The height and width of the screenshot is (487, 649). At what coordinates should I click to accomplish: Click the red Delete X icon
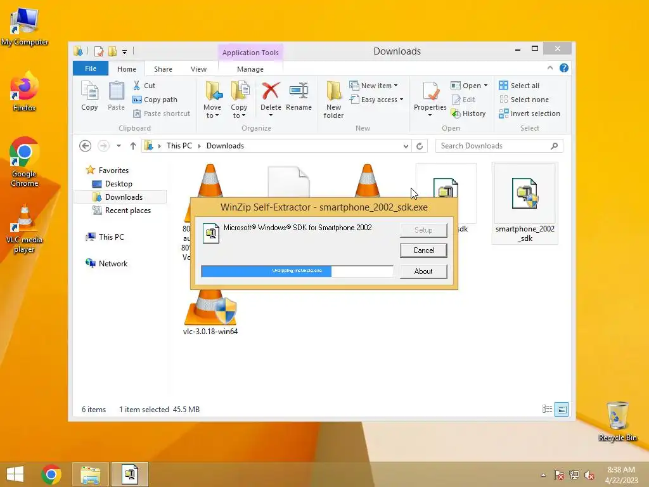(271, 91)
